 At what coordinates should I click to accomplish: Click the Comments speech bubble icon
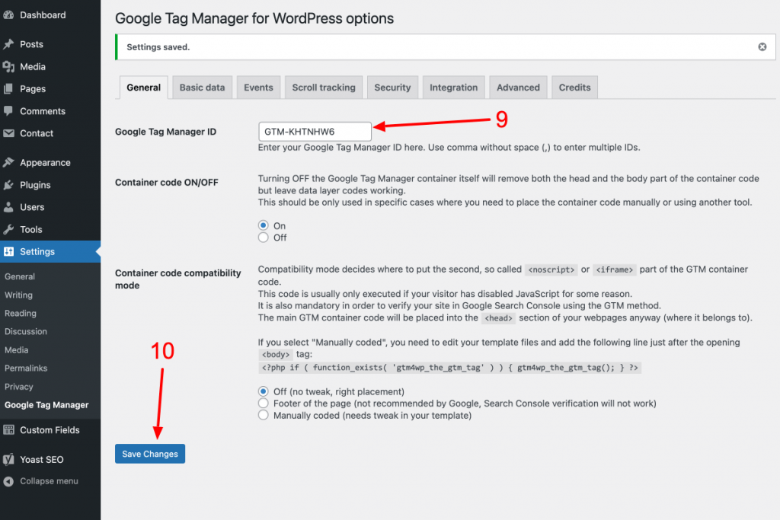(x=8, y=111)
